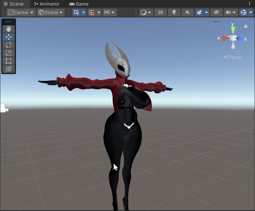Viewport: 255px width, 211px height.
Task: Open the scene view more options menu
Action: [x=249, y=4]
